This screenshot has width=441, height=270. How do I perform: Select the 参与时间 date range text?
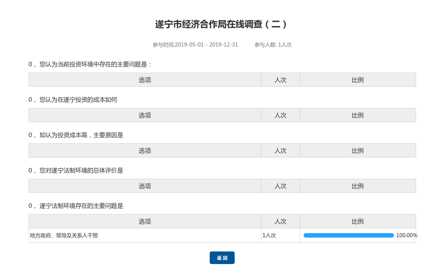tap(195, 45)
